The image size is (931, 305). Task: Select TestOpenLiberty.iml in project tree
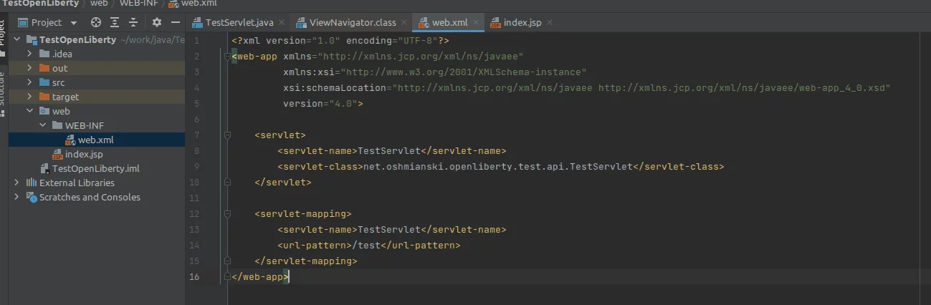tap(95, 168)
